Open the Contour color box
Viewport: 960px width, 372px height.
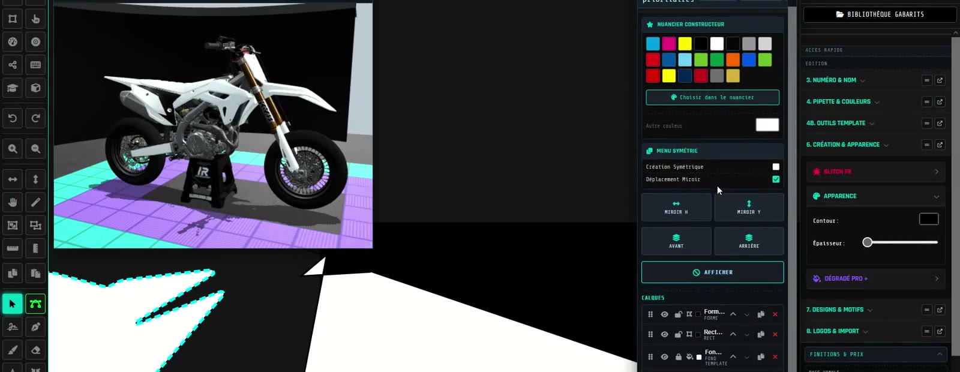[929, 219]
